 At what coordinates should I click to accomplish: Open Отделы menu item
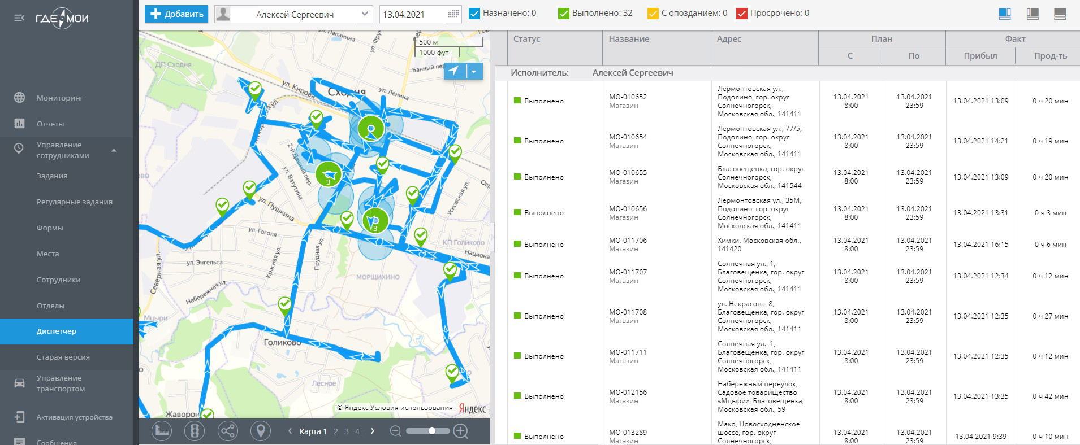click(x=51, y=306)
